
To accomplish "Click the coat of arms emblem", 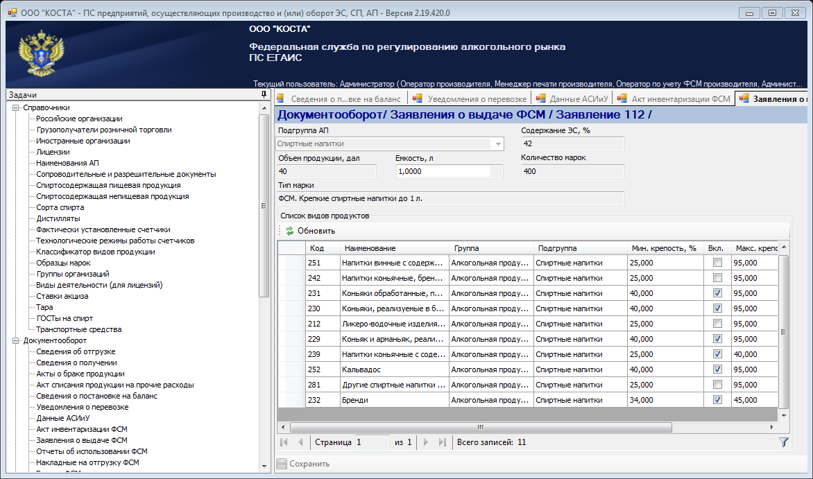I will [x=42, y=53].
